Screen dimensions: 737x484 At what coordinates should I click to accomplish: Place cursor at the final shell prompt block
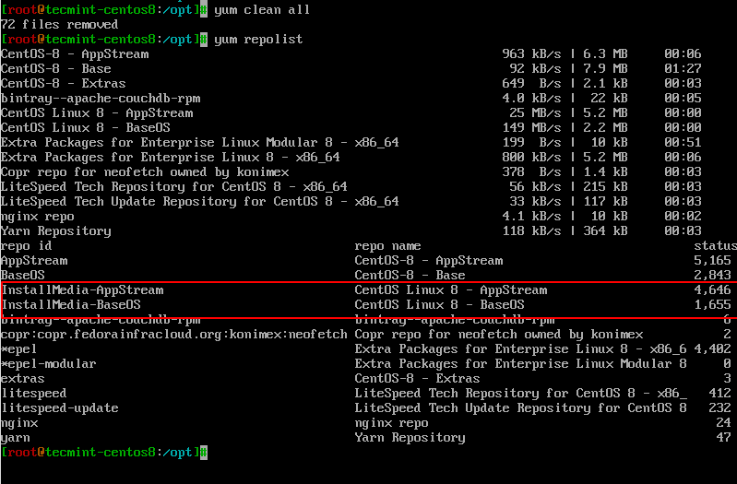[x=204, y=453]
